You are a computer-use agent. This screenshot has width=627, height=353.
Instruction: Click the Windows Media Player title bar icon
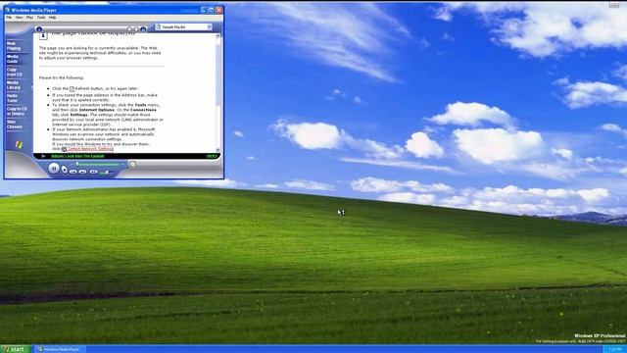click(7, 10)
